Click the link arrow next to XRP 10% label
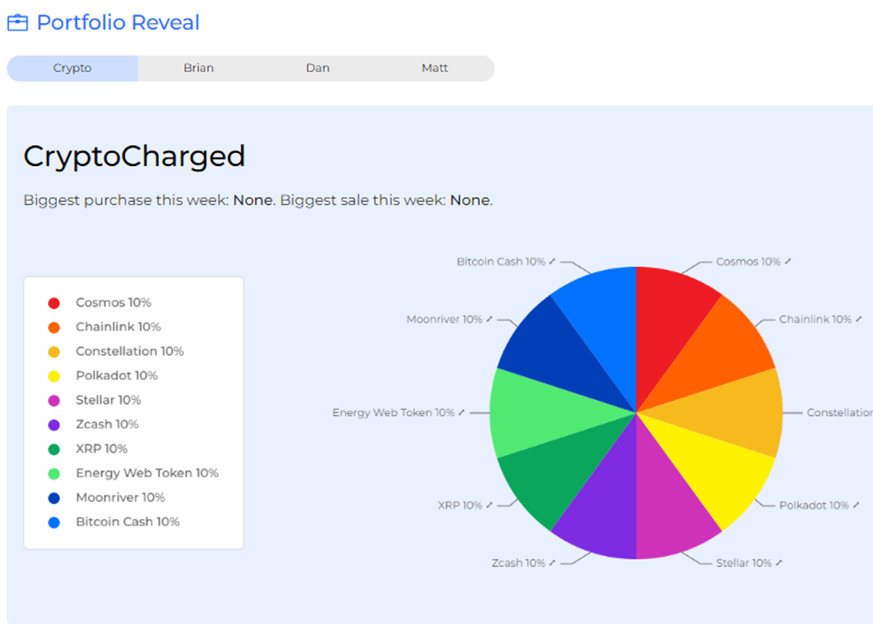 pos(489,505)
